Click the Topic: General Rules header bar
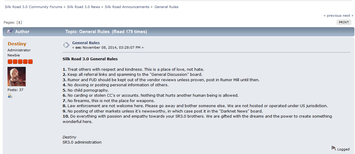Image resolution: width=355 pixels, height=154 pixels. coord(178,32)
